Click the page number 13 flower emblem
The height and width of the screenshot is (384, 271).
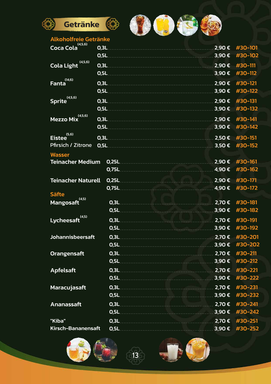[x=135, y=355]
